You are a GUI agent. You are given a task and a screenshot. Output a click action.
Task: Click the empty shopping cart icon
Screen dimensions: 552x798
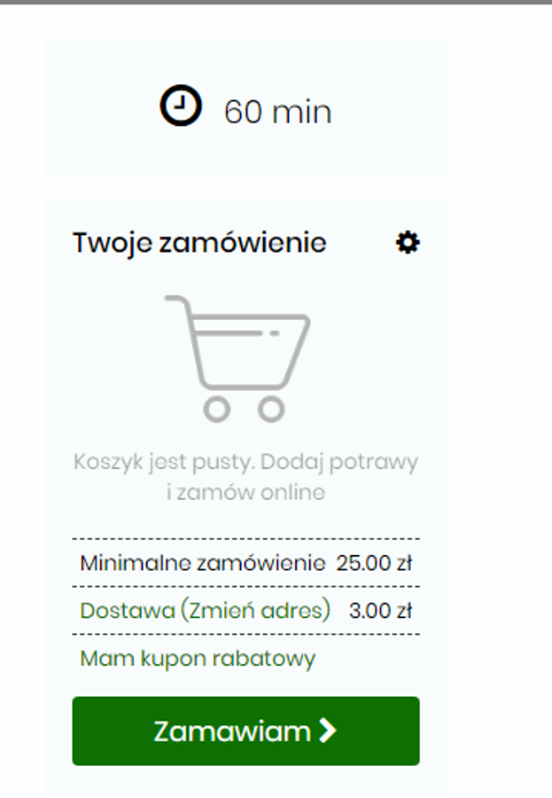click(237, 359)
